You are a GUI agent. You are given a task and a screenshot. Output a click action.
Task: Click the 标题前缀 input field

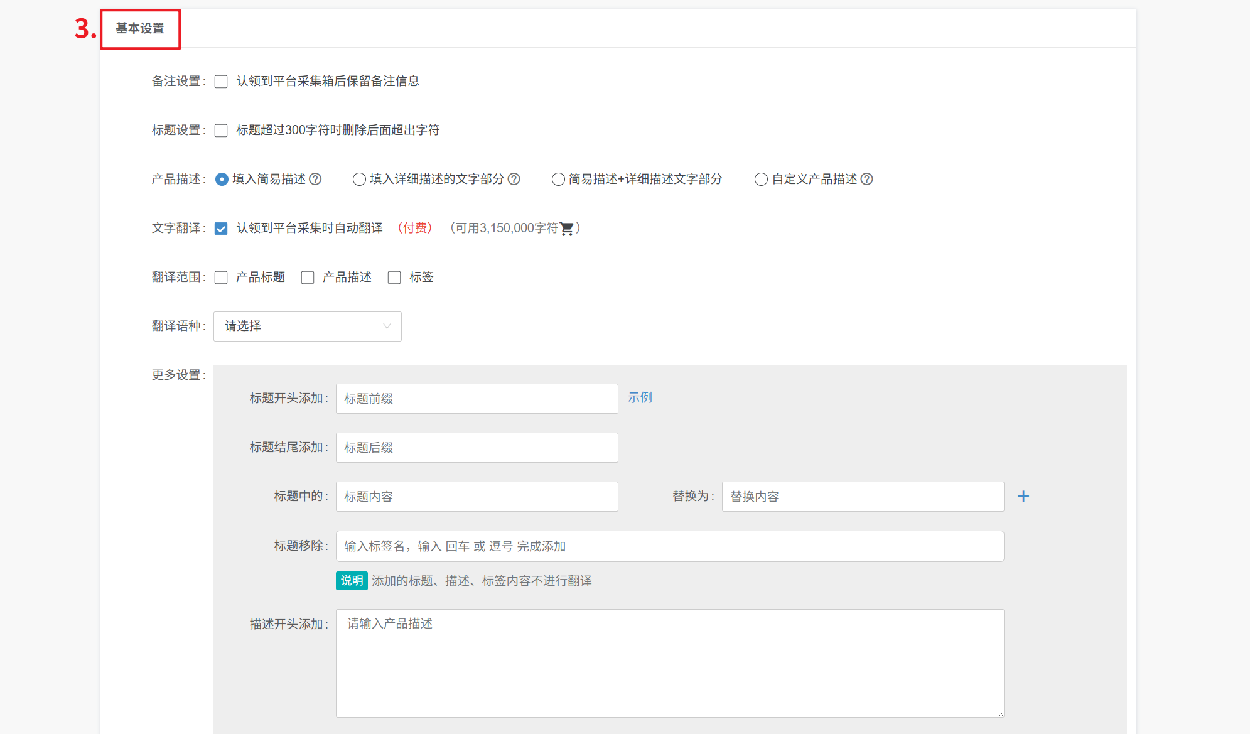click(477, 399)
